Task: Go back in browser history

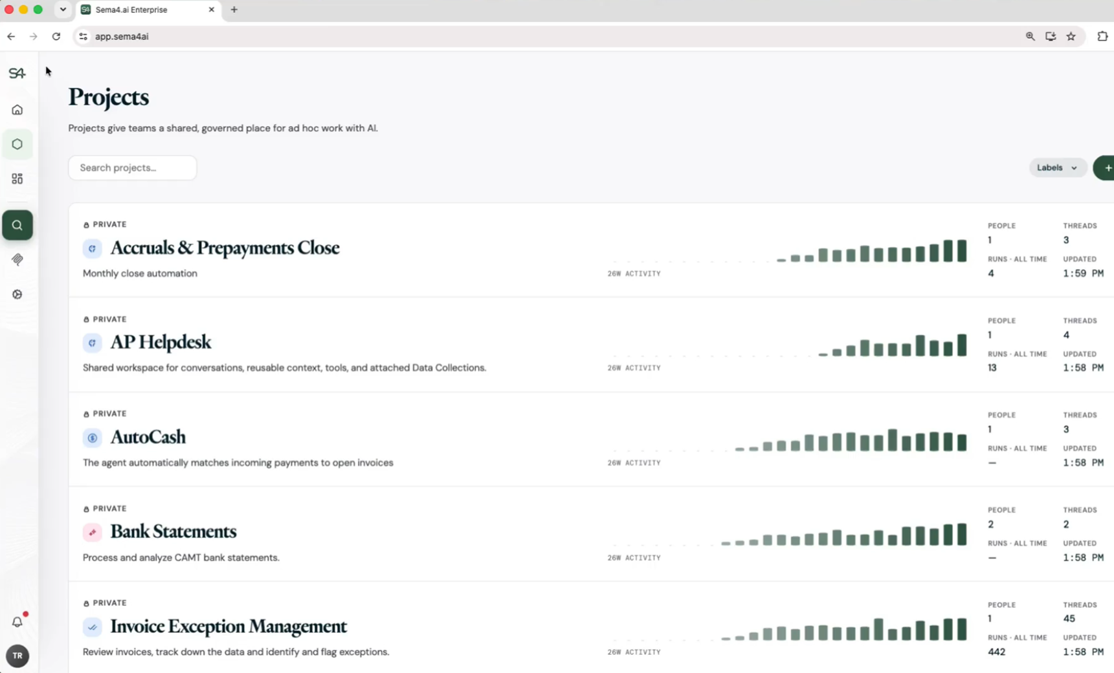Action: 11,37
